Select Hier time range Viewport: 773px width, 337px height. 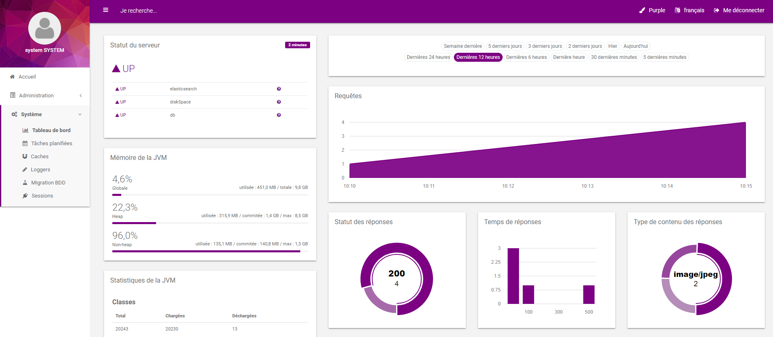pyautogui.click(x=613, y=46)
